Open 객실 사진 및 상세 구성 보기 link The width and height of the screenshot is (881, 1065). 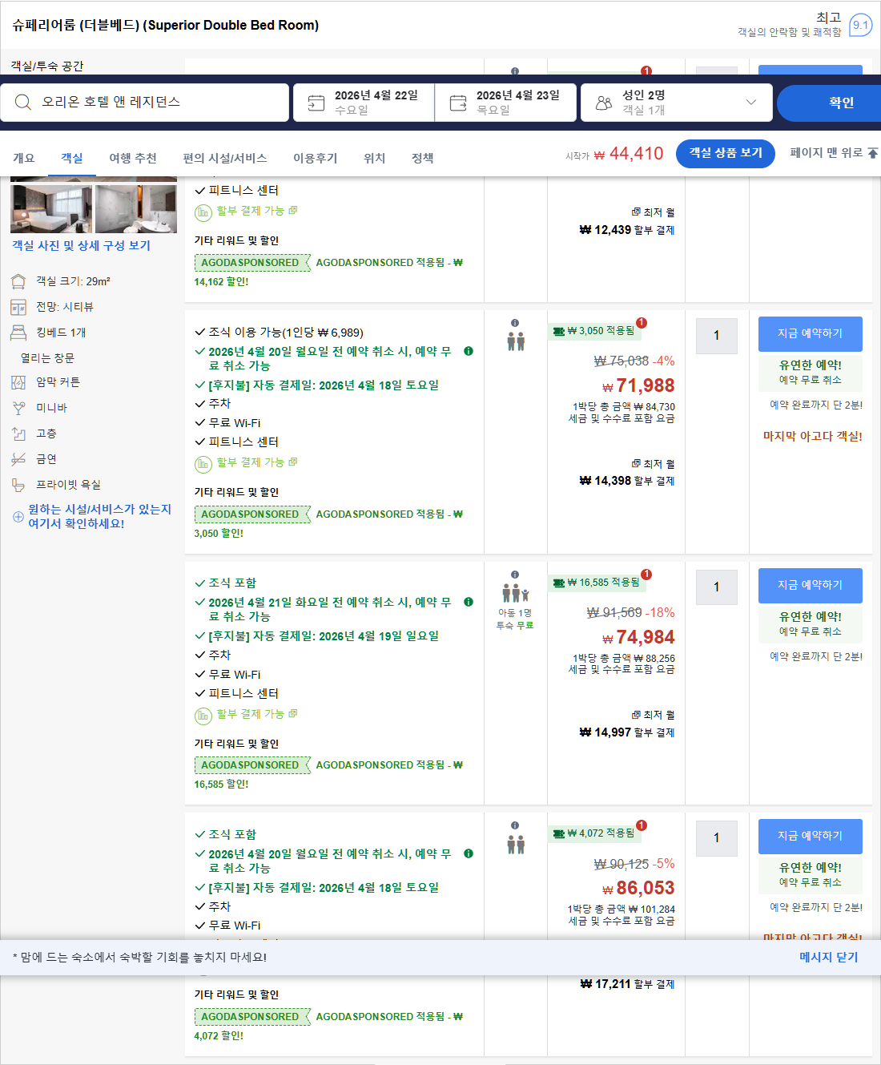coord(80,246)
